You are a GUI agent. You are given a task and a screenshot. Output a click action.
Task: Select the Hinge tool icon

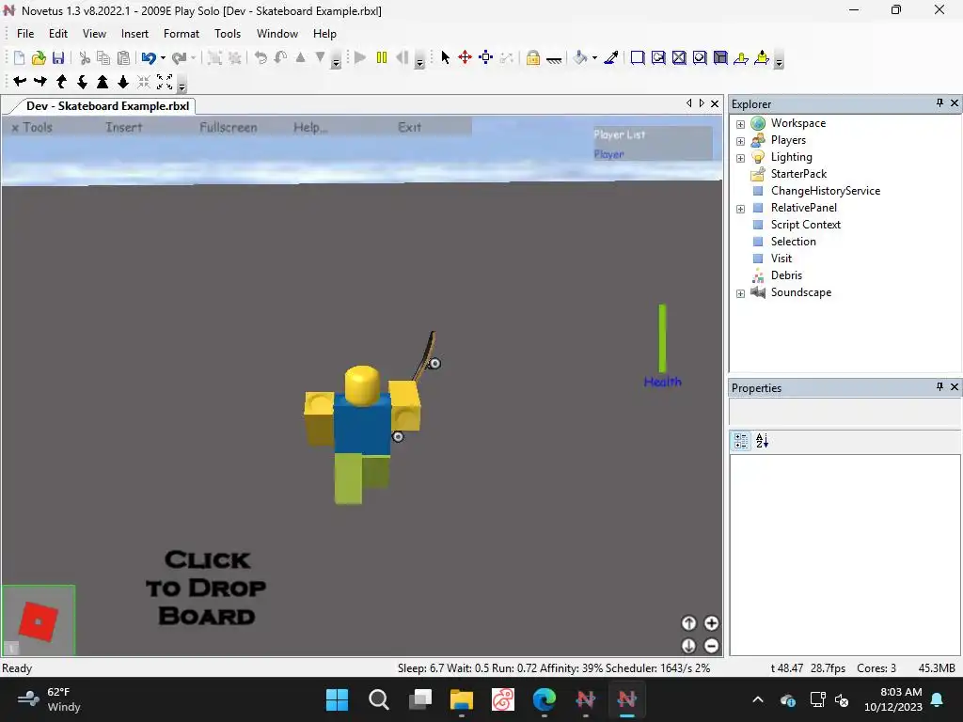click(741, 57)
